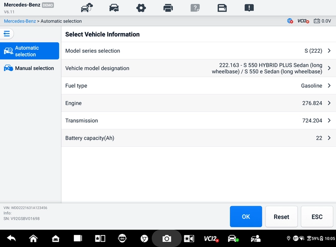The image size is (336, 247).
Task: Take a screenshot with camera icon
Action: pos(167,238)
